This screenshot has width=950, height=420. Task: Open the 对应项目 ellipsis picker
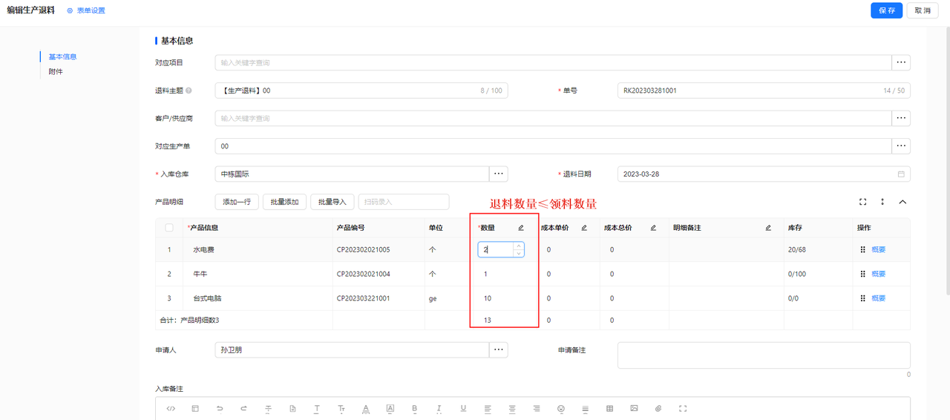(x=901, y=63)
